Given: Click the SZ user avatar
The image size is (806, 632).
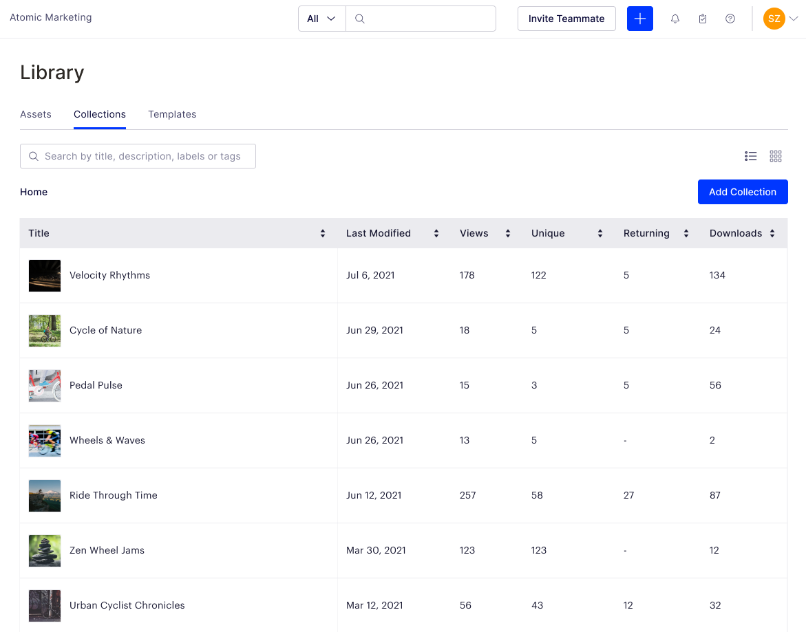Looking at the screenshot, I should [774, 19].
